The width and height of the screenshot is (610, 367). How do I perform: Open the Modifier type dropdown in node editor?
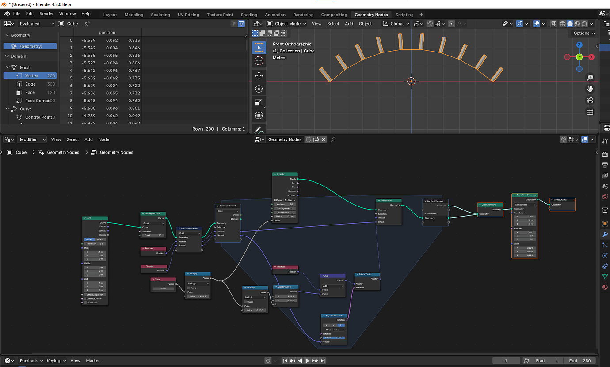[x=32, y=139]
